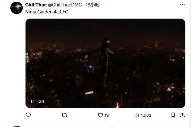Open the tweet text "Ninja Gaiden 4...LFG"
This screenshot has width=195, height=127.
(x=47, y=12)
